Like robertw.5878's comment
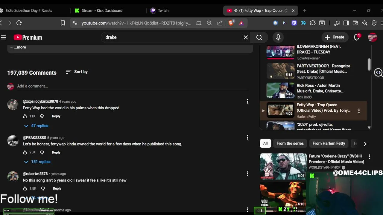The width and height of the screenshot is (383, 215). pos(25,188)
